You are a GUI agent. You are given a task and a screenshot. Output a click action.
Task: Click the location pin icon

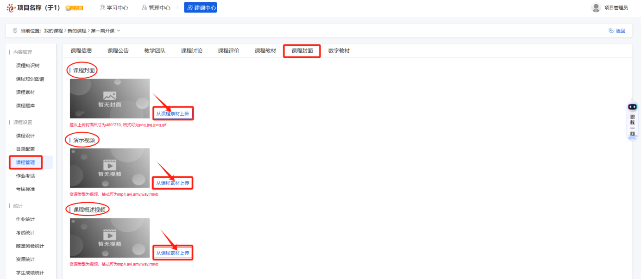tap(15, 31)
